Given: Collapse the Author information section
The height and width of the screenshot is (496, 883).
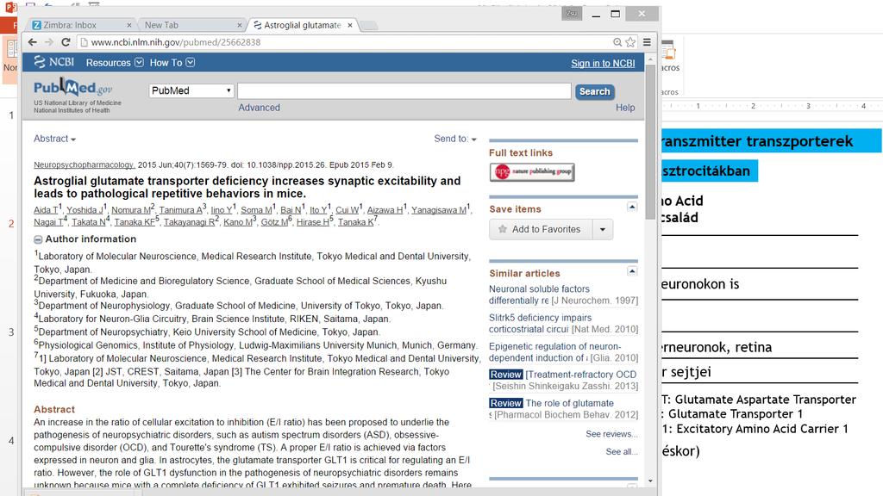Looking at the screenshot, I should tap(38, 239).
